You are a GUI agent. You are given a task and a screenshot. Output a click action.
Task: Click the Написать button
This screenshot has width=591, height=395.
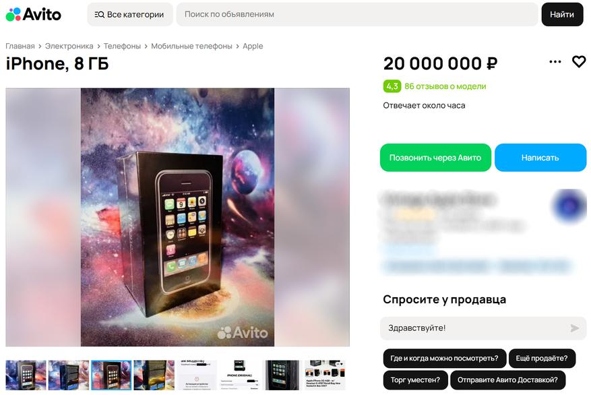tap(540, 158)
